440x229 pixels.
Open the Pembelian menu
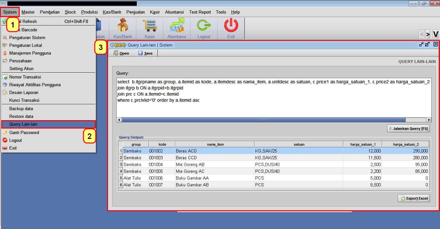(50, 12)
